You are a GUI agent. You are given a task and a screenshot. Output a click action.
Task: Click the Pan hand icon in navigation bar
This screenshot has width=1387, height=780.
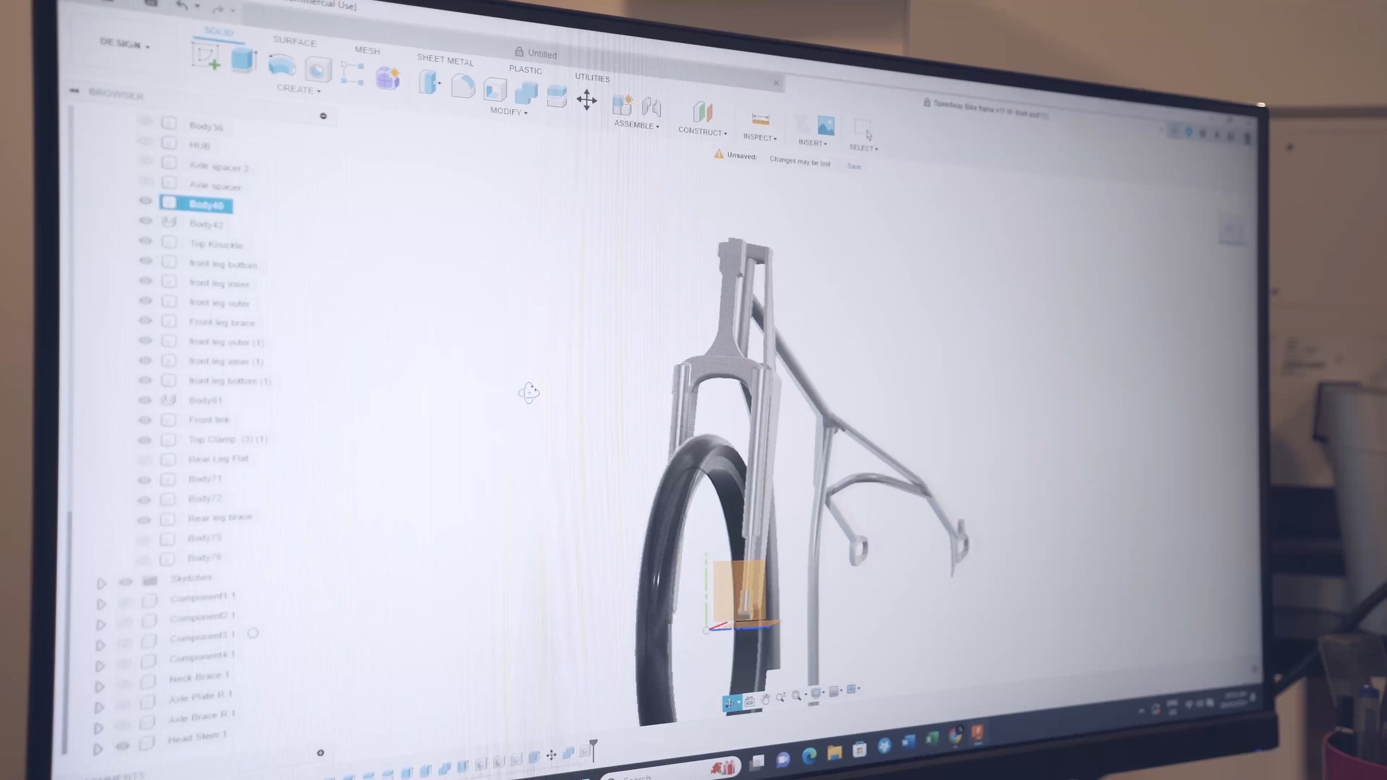point(765,699)
